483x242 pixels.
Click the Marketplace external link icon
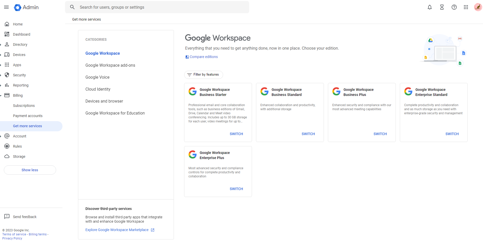(152, 230)
